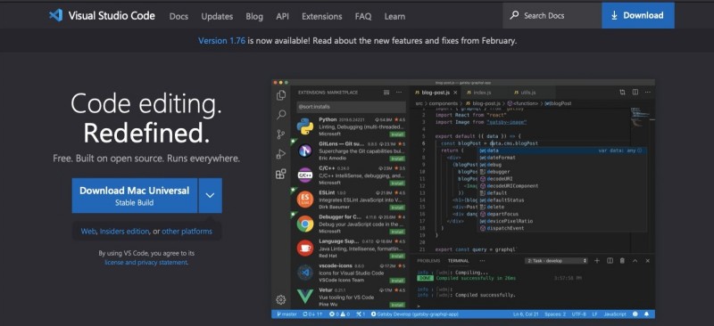714x326 pixels.
Task: Click the split terminal icon
Action: tap(610, 260)
